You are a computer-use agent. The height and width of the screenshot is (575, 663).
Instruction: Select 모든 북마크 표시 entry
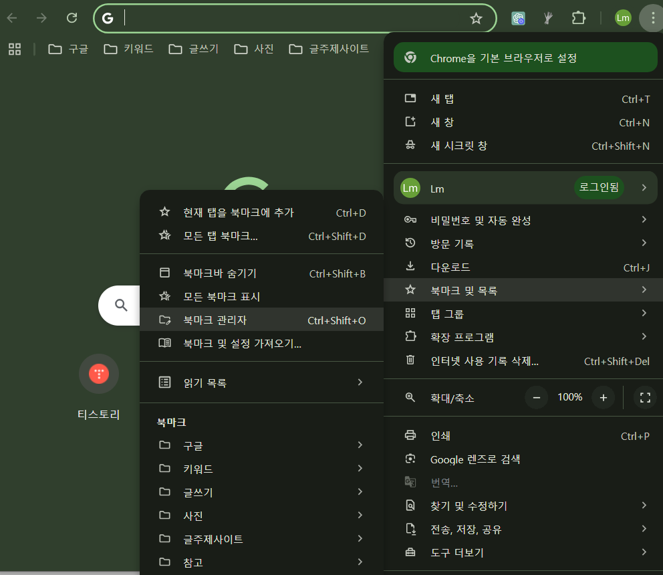[262, 297]
